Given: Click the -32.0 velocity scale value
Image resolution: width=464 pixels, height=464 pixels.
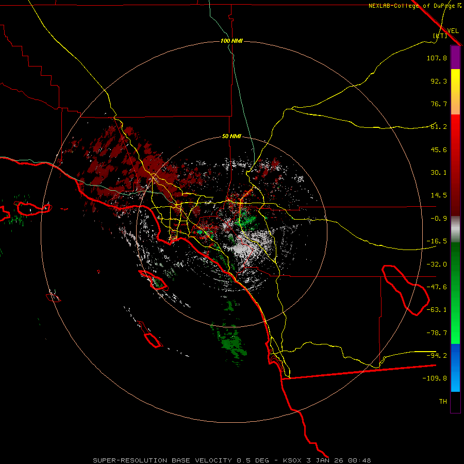Looking at the screenshot, I should coord(437,264).
